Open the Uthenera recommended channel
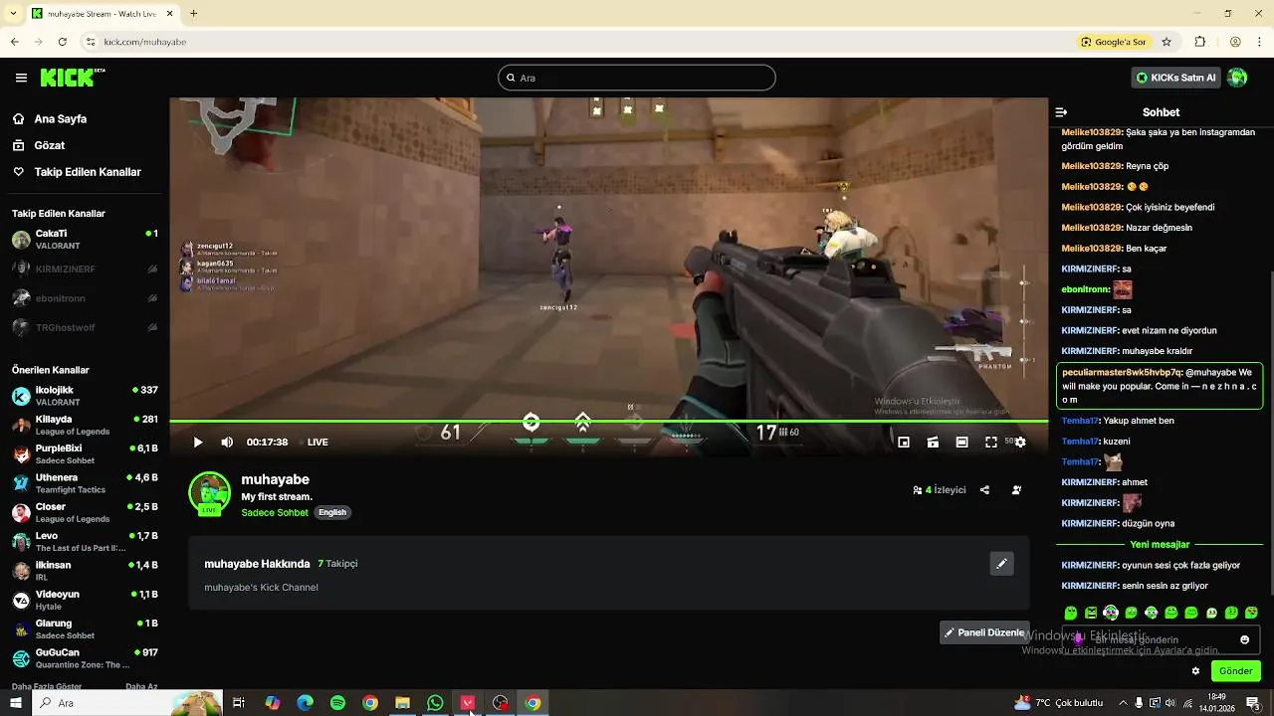Screen dimensions: 1274x716 tap(85, 483)
